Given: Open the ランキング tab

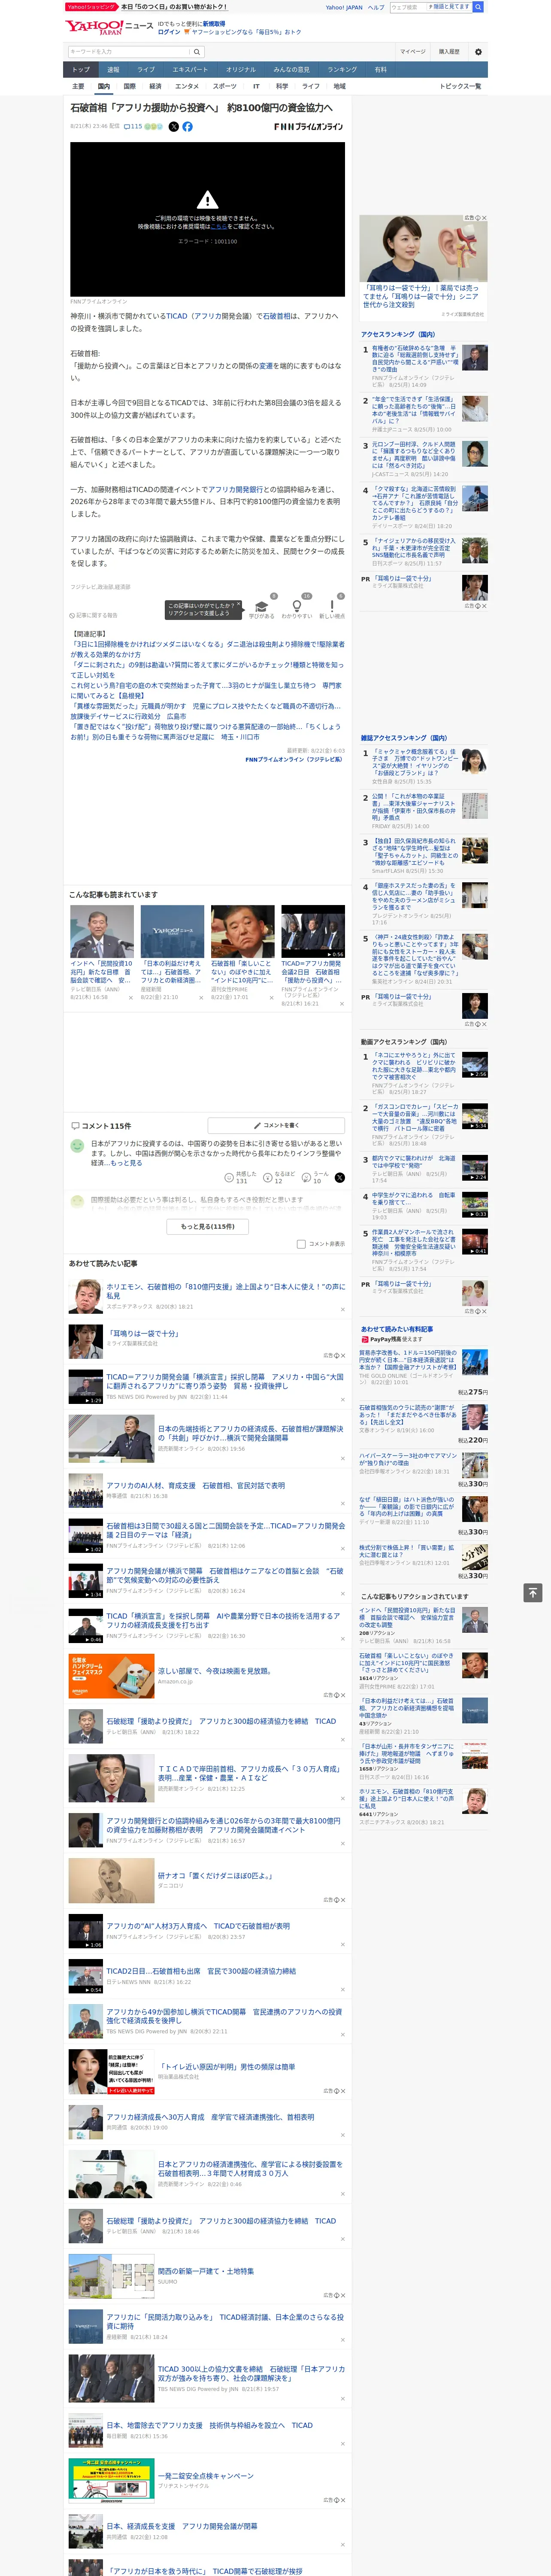Looking at the screenshot, I should coord(342,69).
